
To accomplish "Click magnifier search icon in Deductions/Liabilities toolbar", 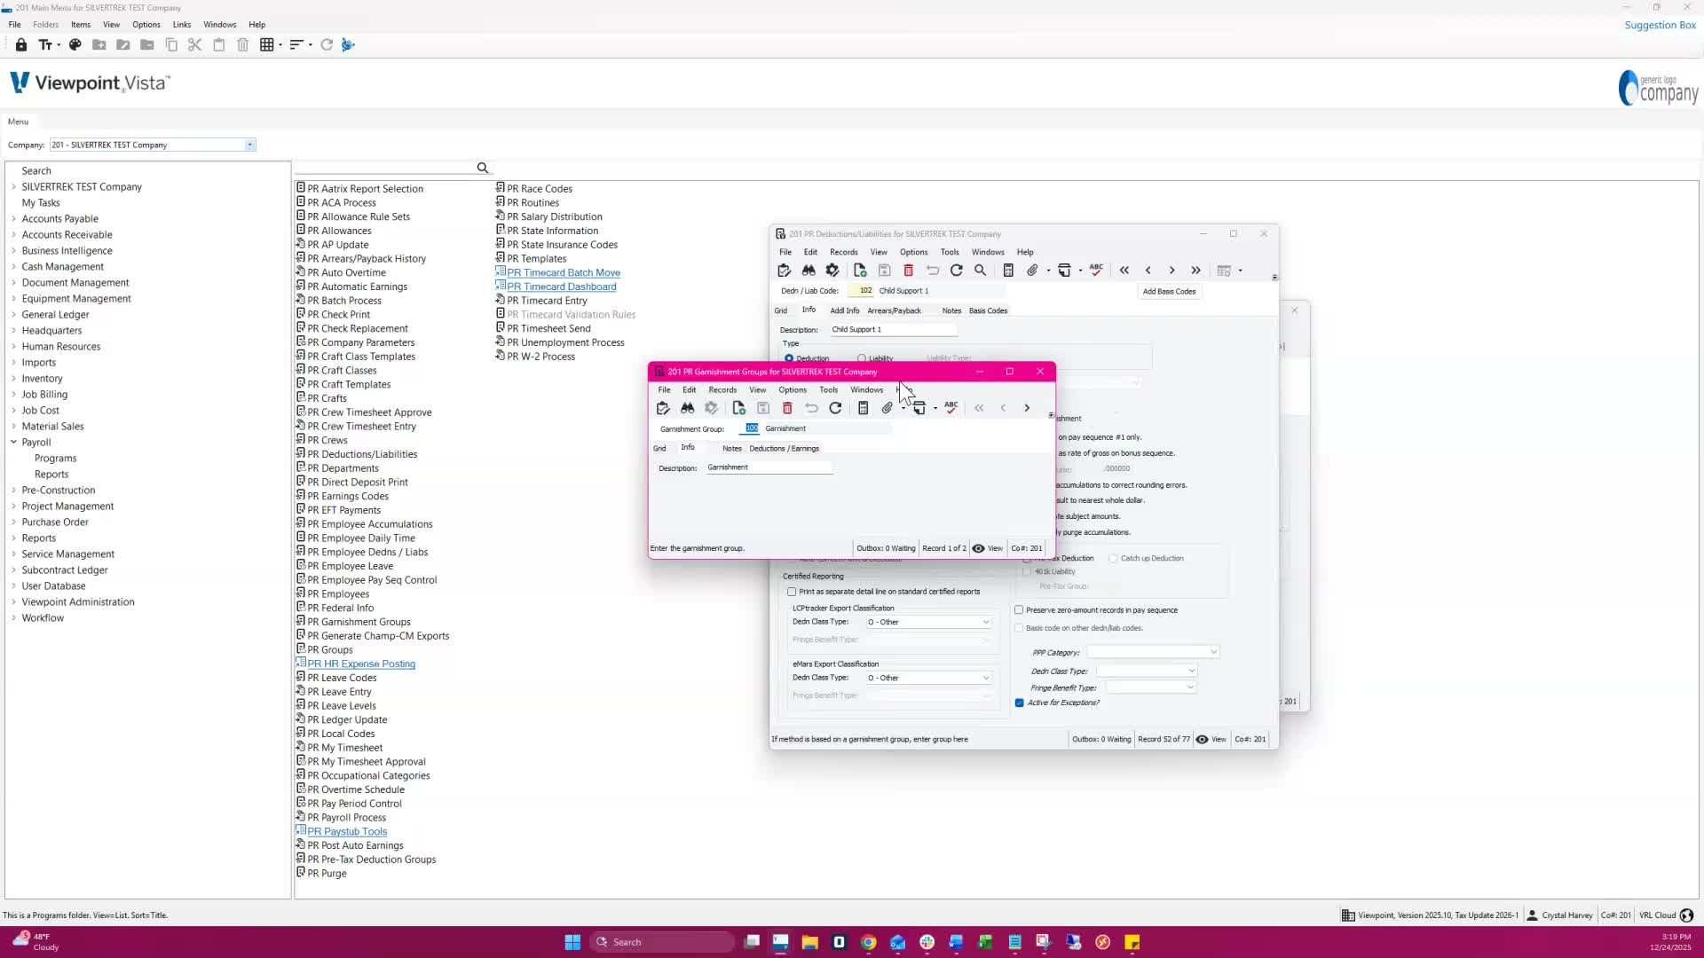I will (x=980, y=271).
